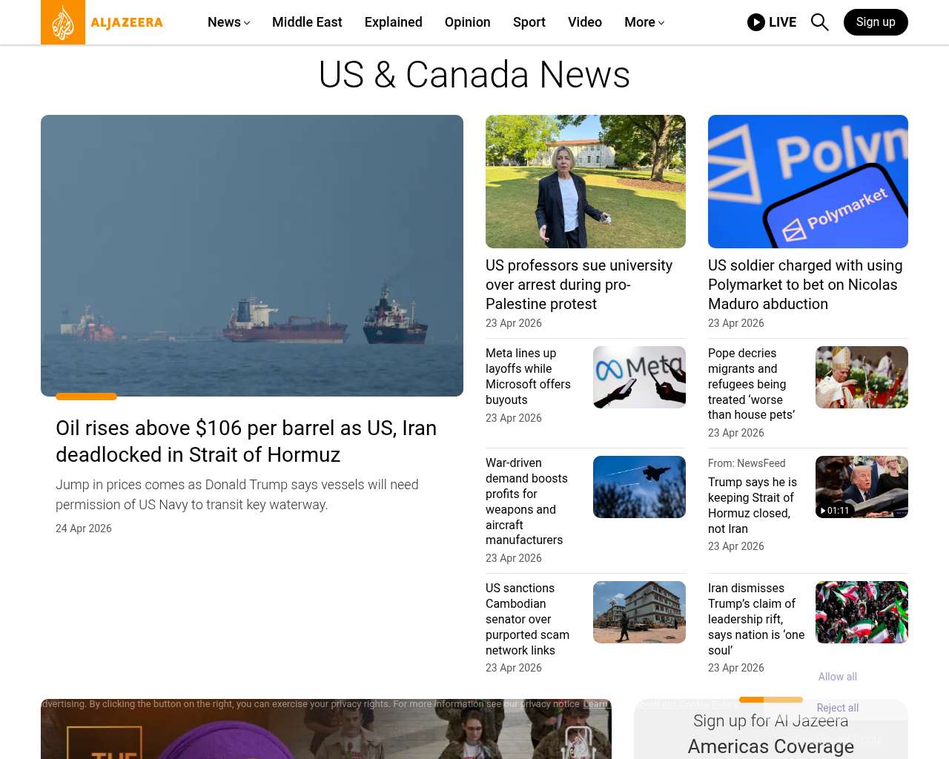
Task: Click date under weapons manufacturers story
Action: point(514,558)
